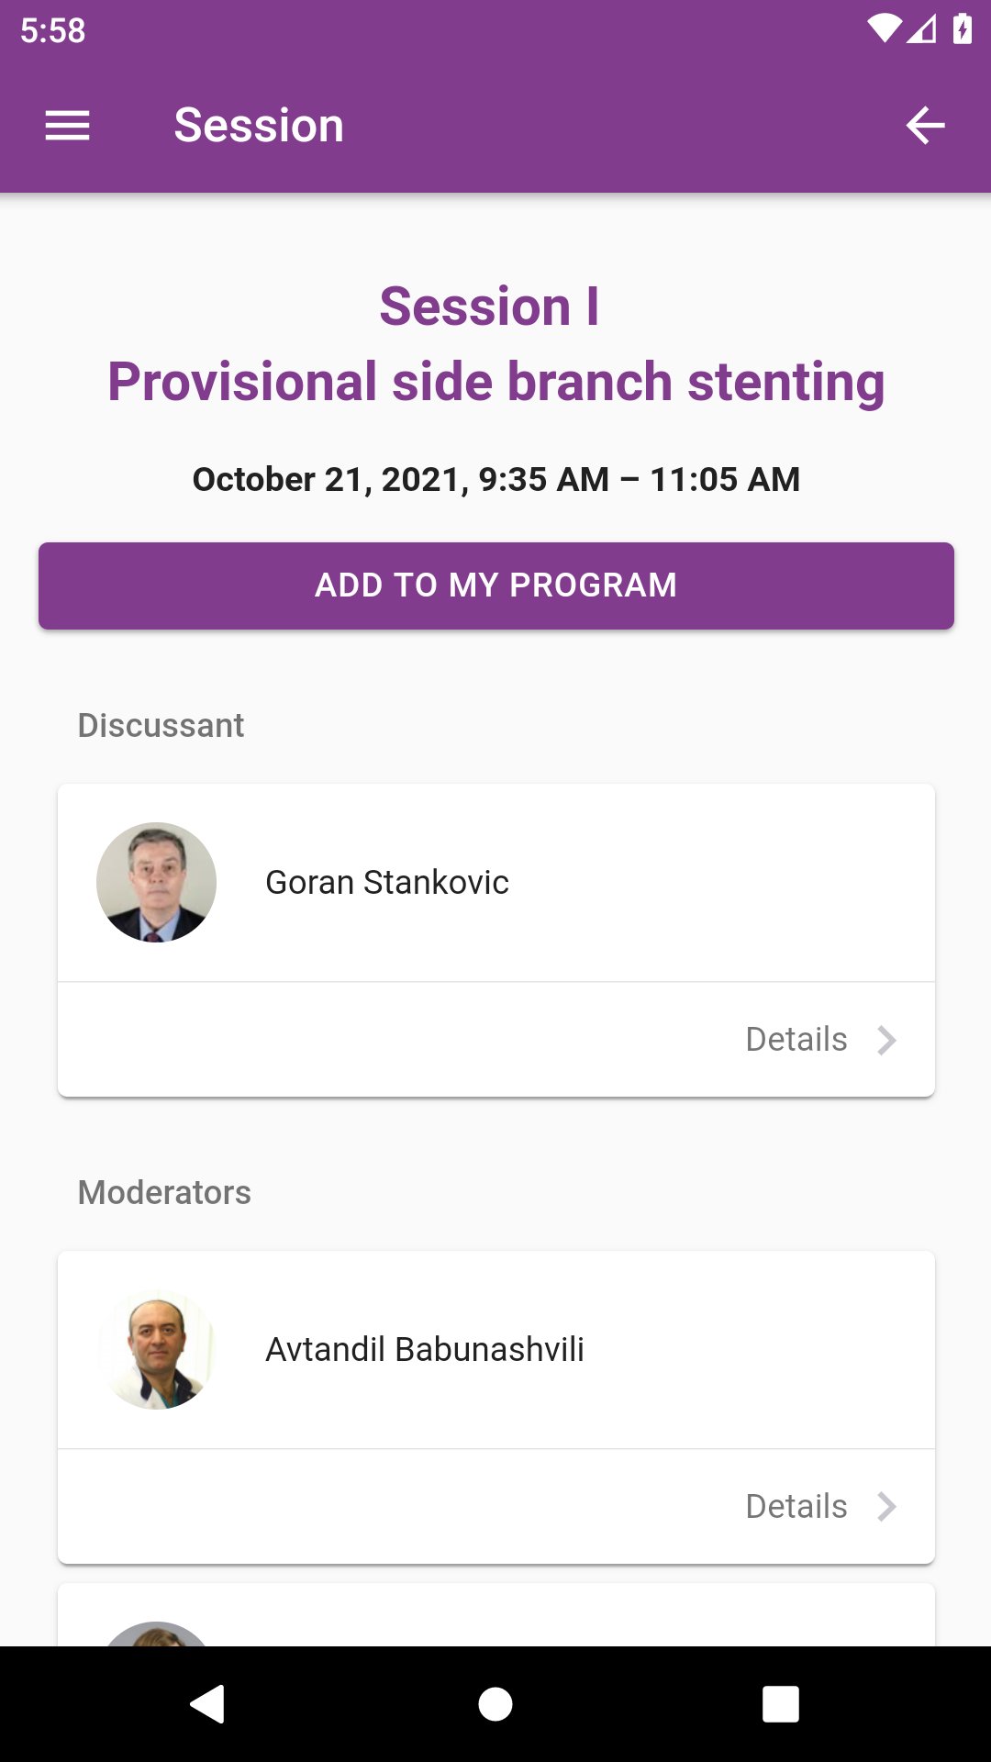
Task: Open Goran Stankovic's profile photo
Action: tap(157, 882)
